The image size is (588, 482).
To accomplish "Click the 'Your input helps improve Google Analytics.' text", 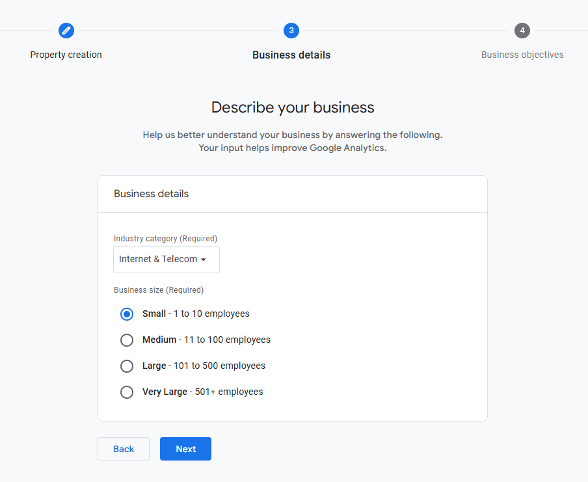I will [x=293, y=148].
